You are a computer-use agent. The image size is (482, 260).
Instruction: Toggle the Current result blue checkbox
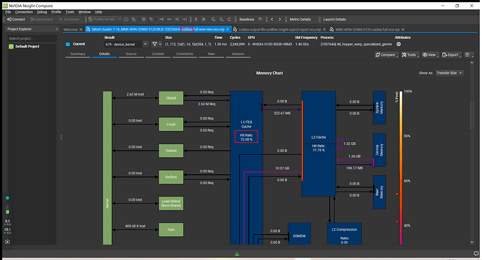pos(68,44)
